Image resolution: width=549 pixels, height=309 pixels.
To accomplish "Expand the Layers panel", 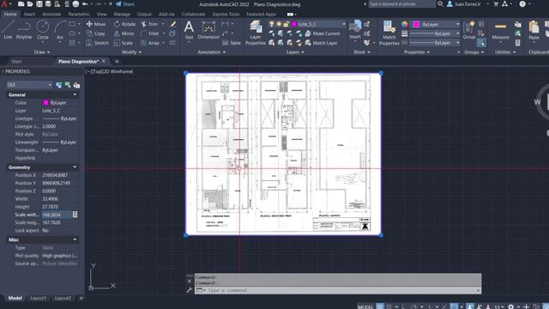I will [x=295, y=51].
